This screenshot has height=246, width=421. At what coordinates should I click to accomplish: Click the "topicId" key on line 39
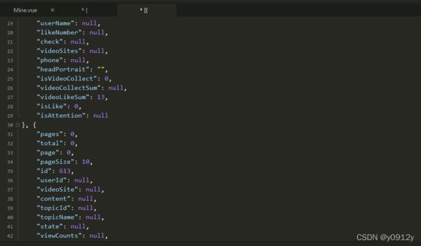tap(53, 208)
